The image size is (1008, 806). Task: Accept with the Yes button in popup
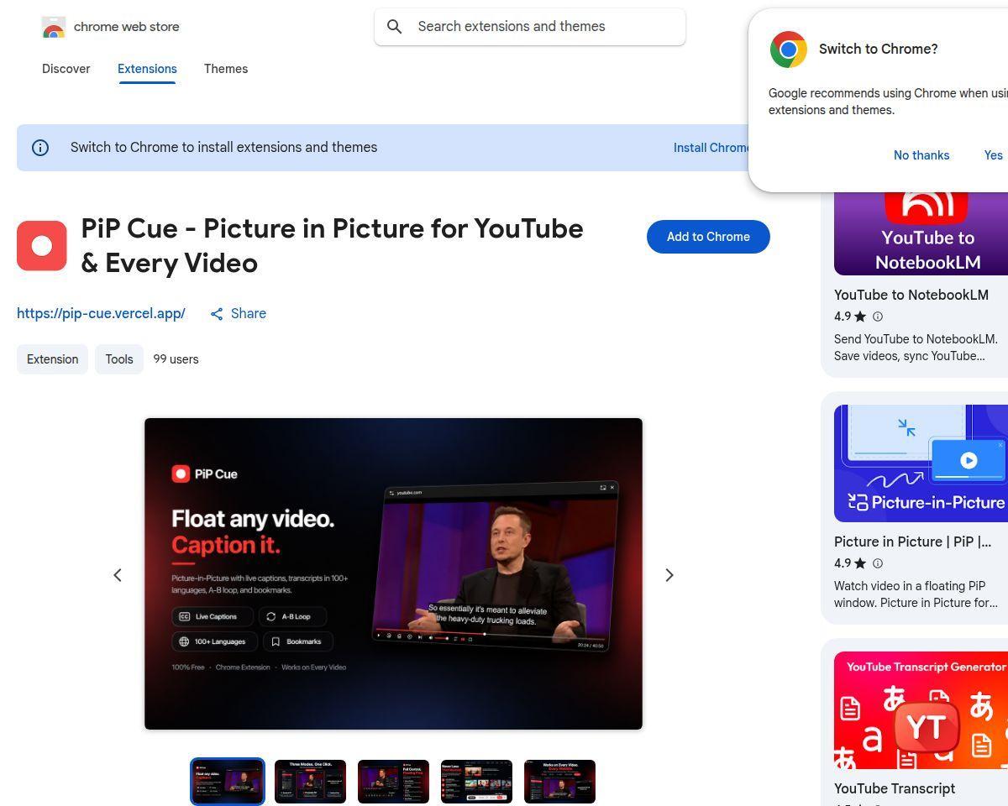[x=993, y=155]
